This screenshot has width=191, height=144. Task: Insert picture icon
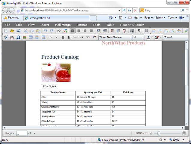point(25,37)
